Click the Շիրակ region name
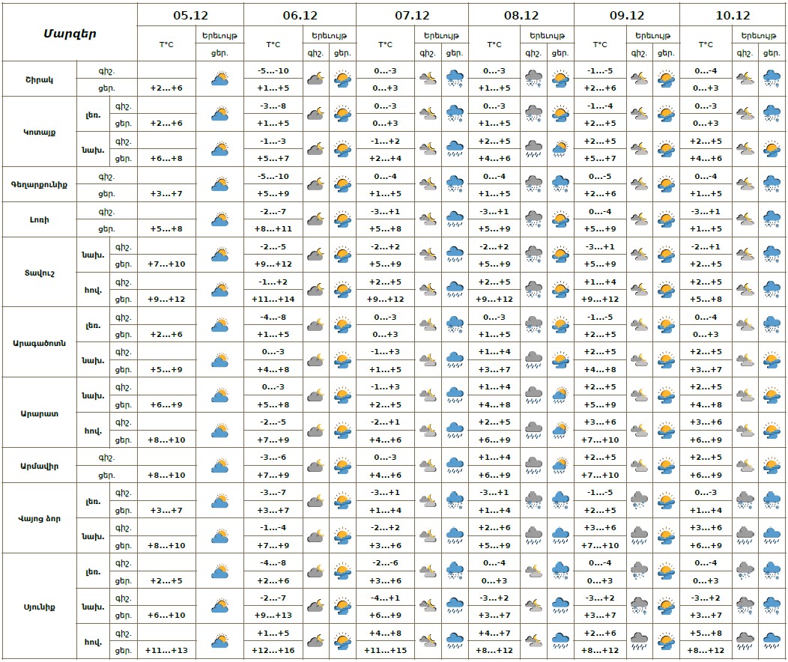The height and width of the screenshot is (662, 788). point(38,79)
